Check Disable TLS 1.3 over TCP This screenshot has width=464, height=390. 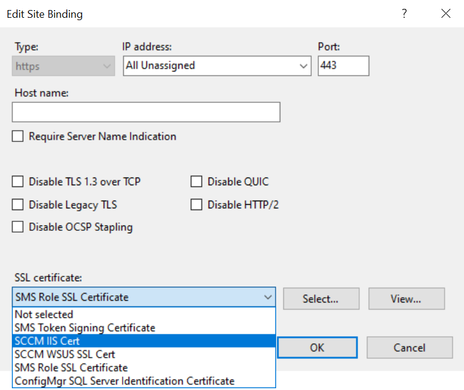coord(18,182)
